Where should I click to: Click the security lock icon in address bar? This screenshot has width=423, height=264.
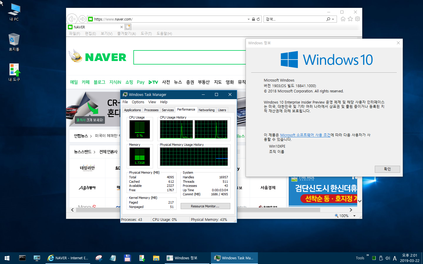coord(253,19)
